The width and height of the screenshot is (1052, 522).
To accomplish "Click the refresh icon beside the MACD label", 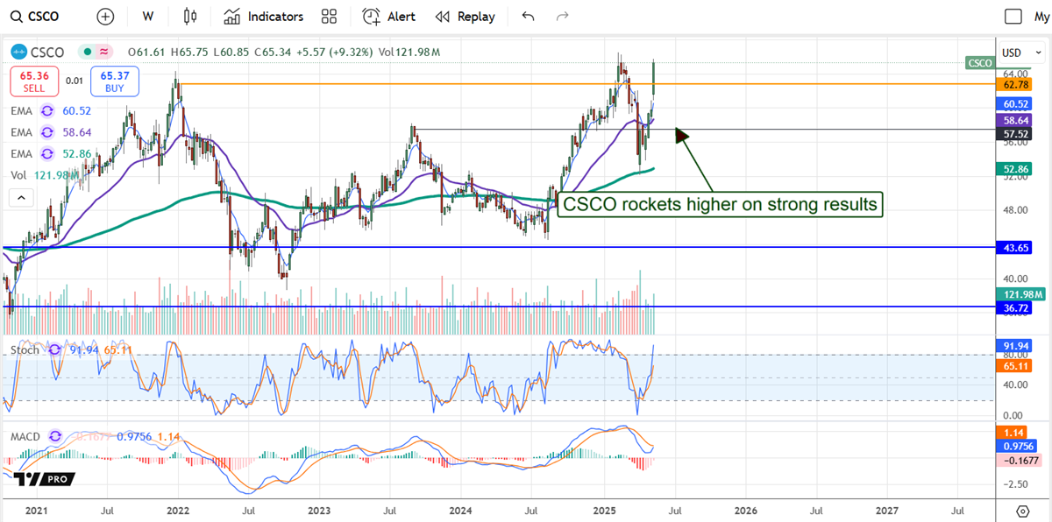I will [57, 434].
